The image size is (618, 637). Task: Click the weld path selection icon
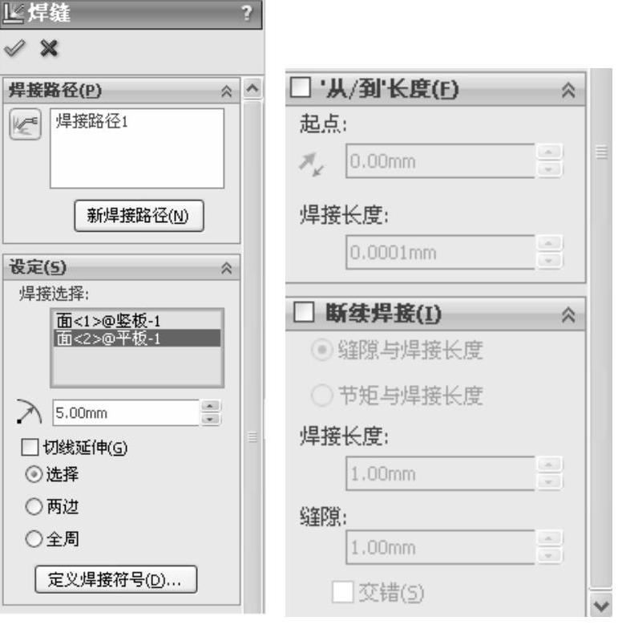click(25, 124)
